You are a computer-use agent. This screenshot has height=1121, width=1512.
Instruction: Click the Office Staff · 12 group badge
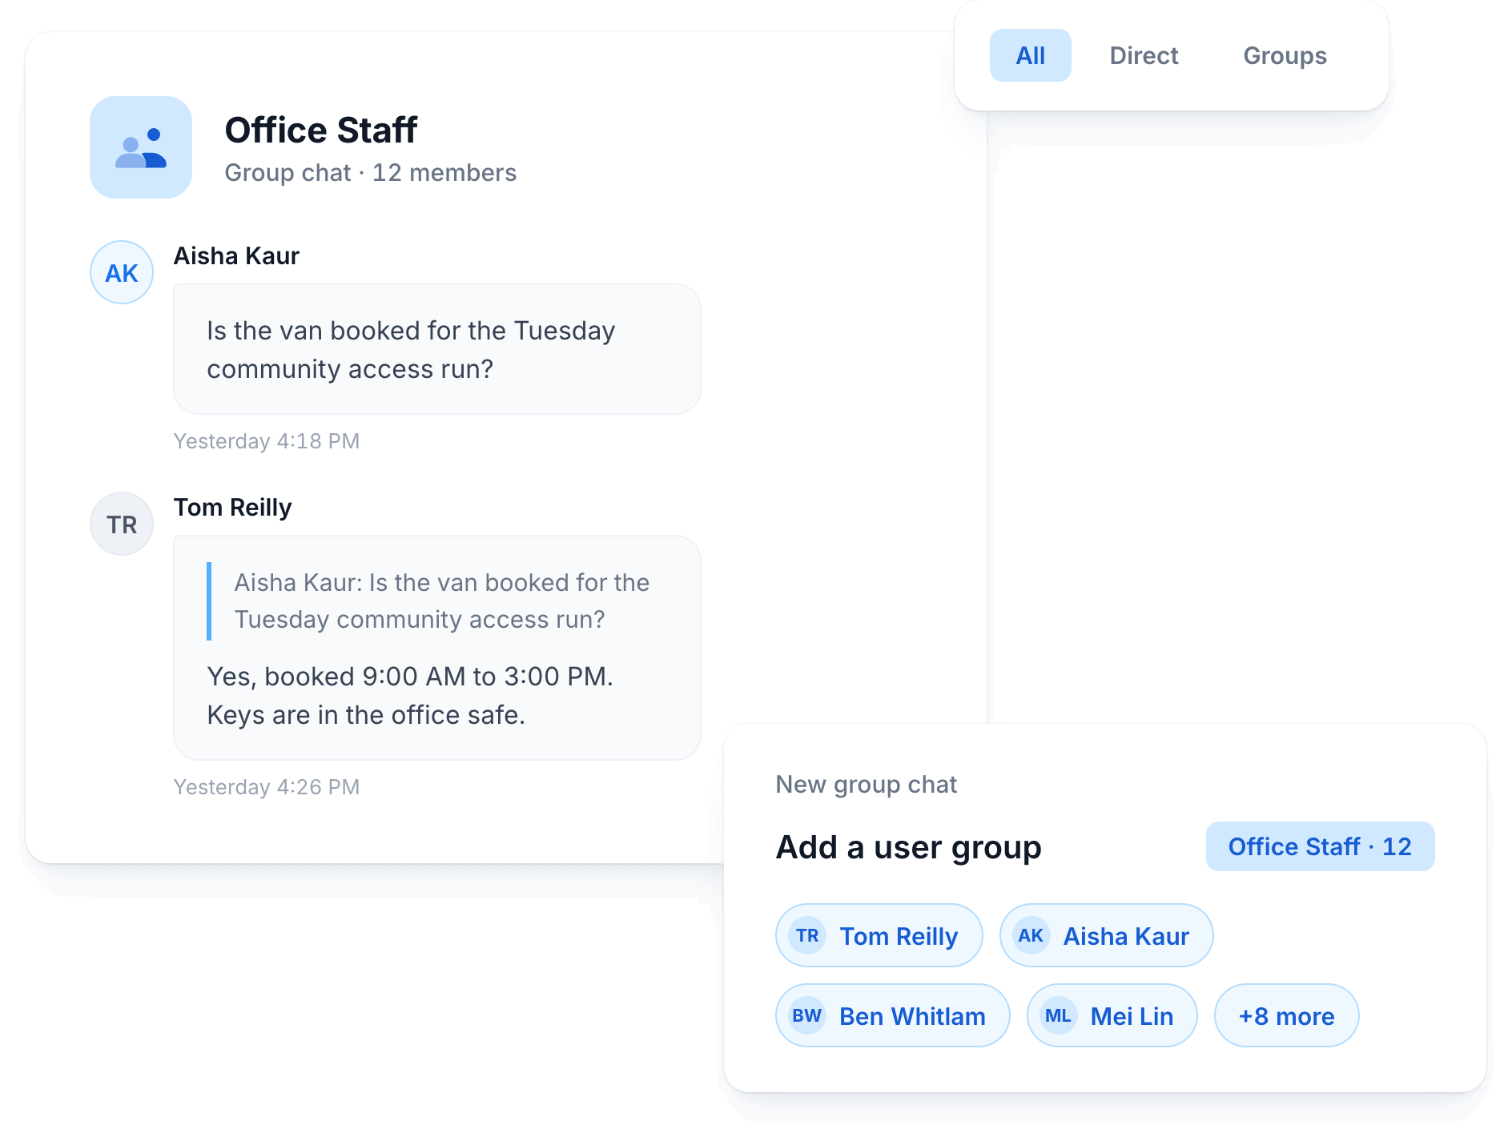click(x=1320, y=846)
